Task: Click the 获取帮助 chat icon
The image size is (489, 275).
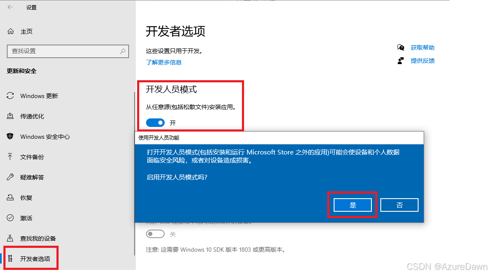Action: [401, 48]
